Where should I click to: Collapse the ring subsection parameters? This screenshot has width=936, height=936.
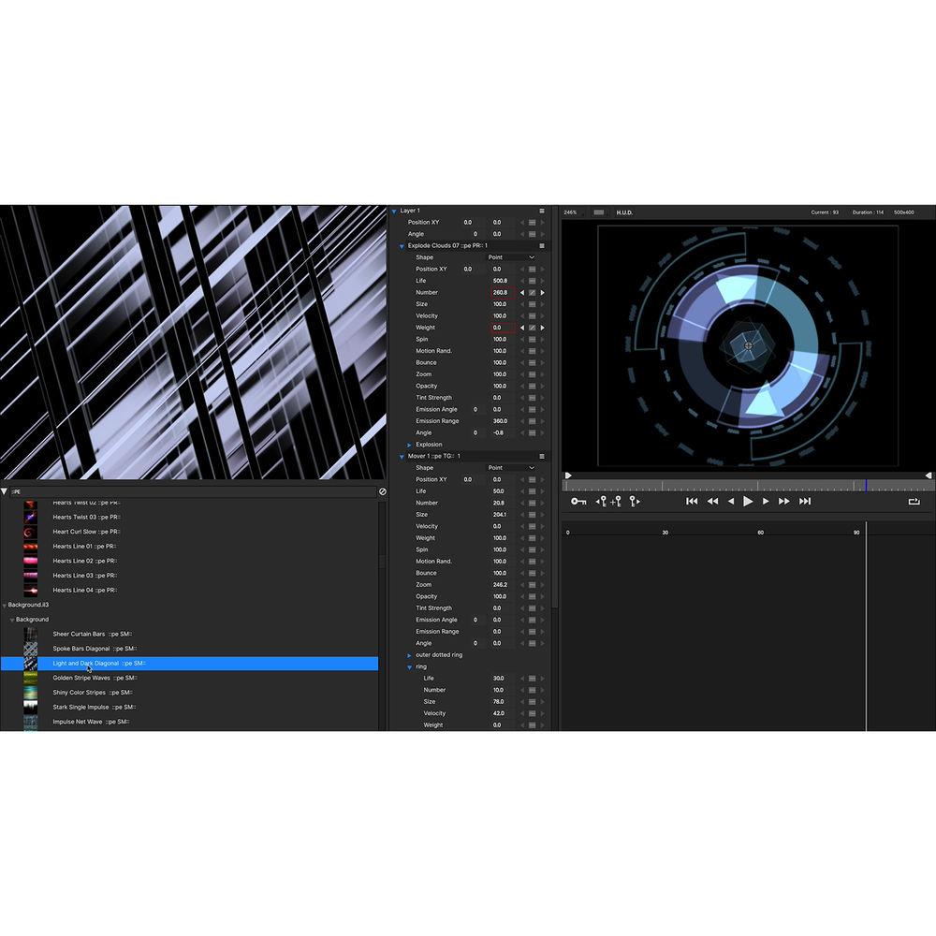(x=409, y=666)
